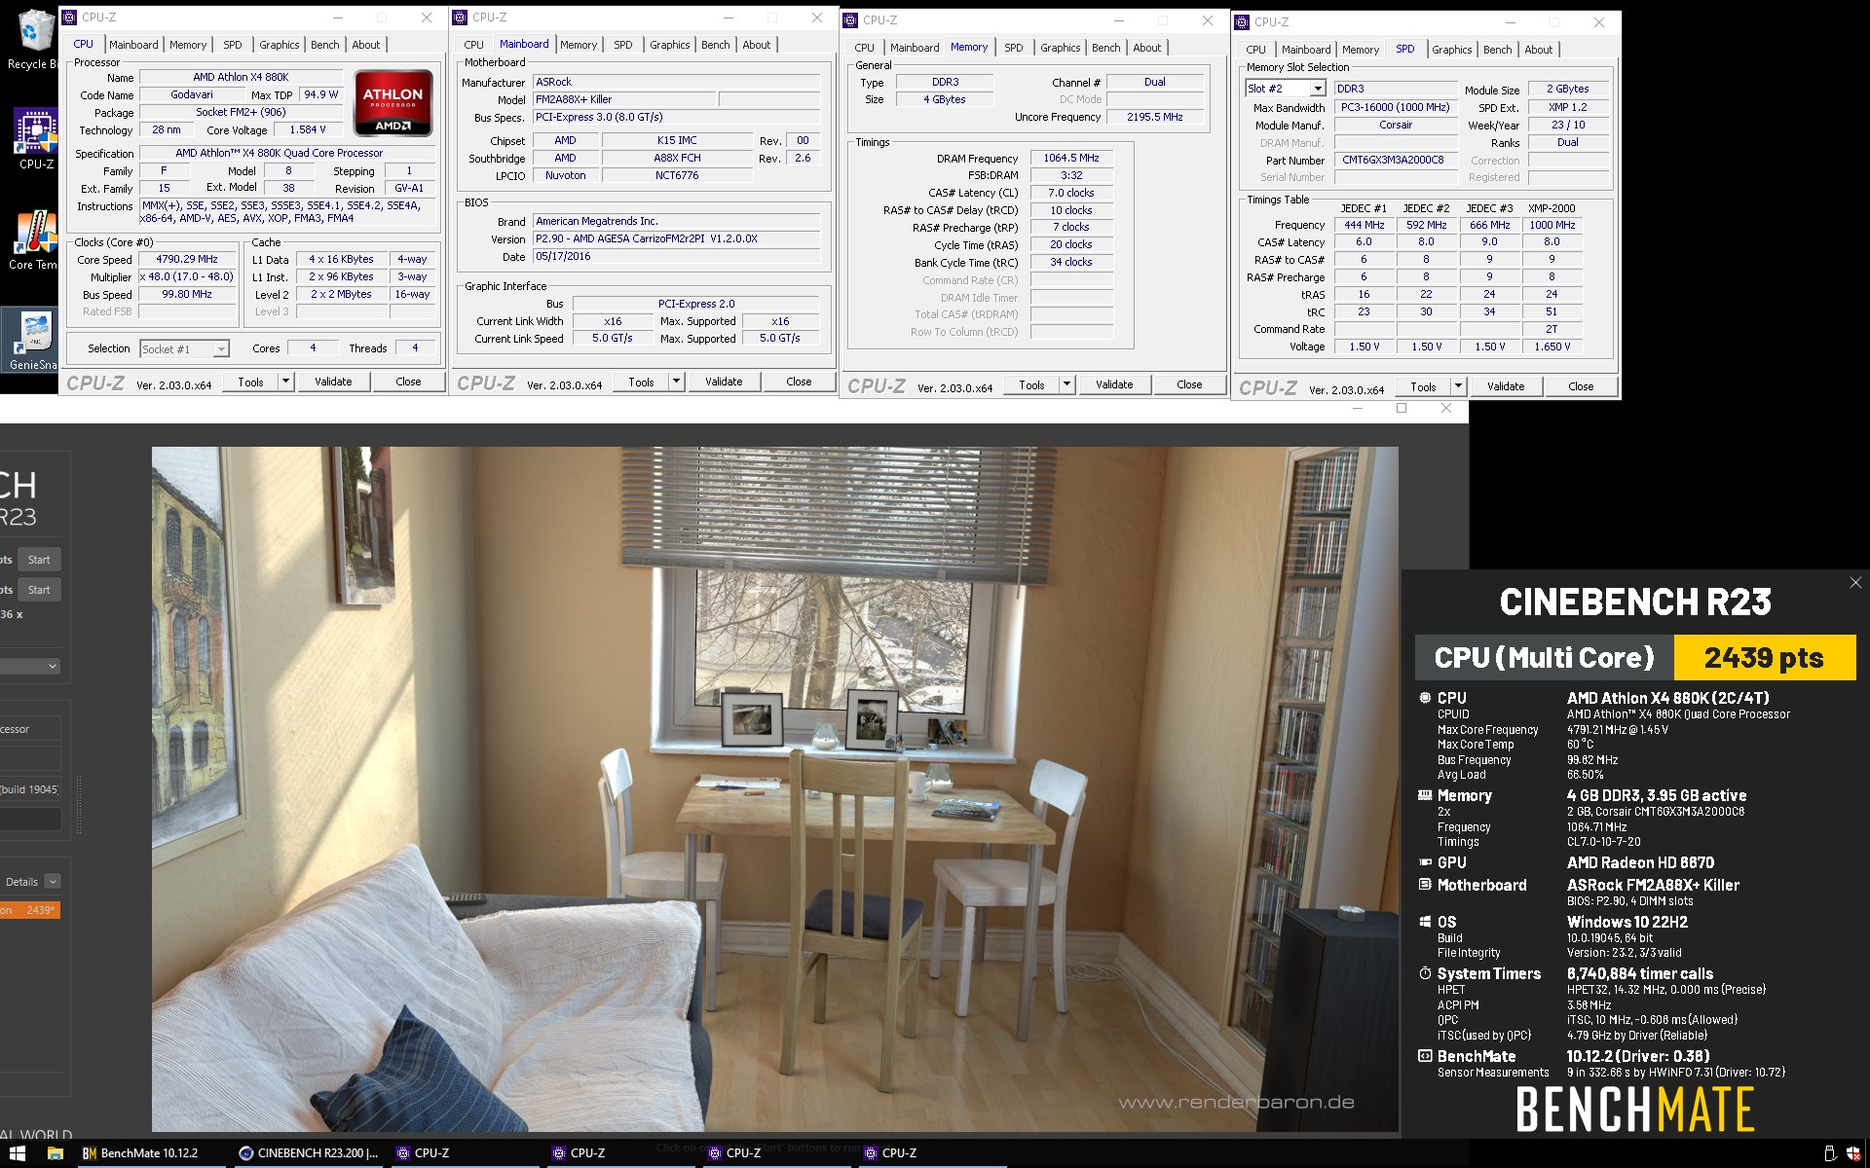Open the Bench tab in first CPU-Z window

coord(324,45)
